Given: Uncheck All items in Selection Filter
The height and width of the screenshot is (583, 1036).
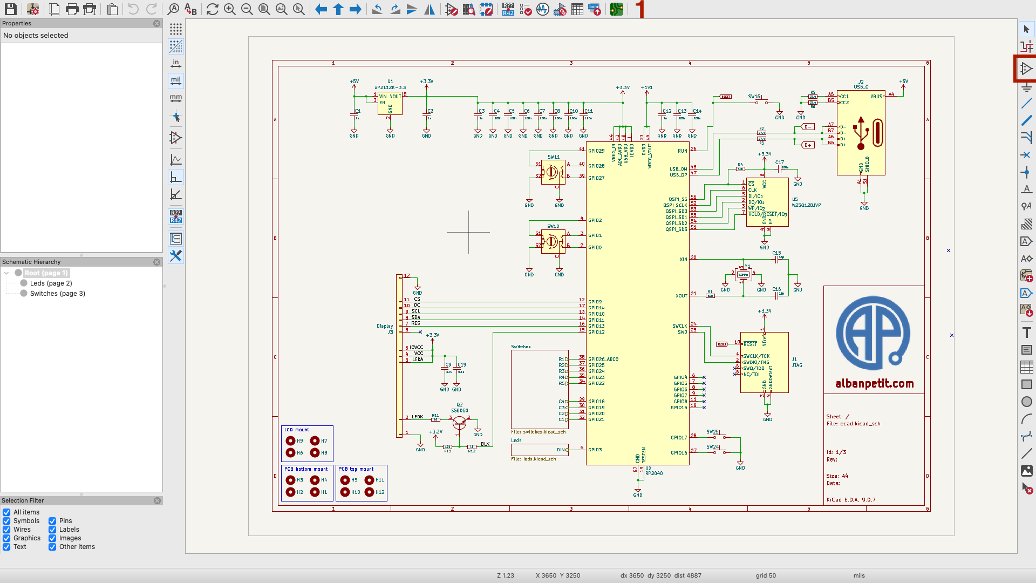Looking at the screenshot, I should click(x=6, y=512).
